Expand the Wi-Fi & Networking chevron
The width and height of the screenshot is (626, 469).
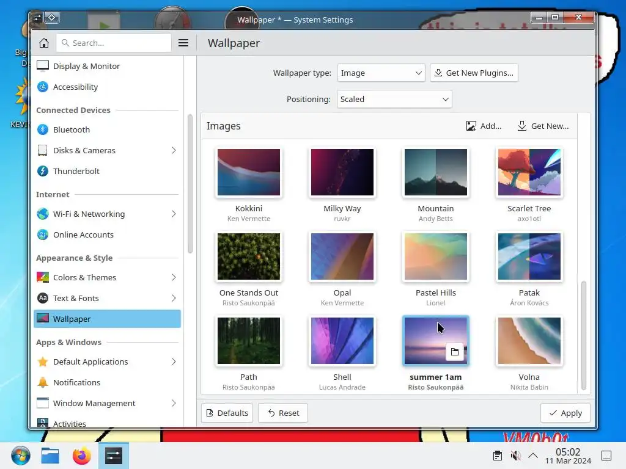coord(174,214)
